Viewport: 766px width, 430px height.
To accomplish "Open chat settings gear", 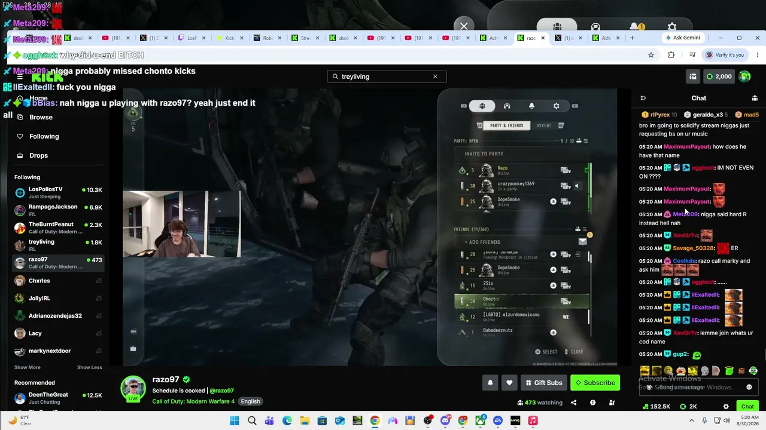I will [x=726, y=407].
